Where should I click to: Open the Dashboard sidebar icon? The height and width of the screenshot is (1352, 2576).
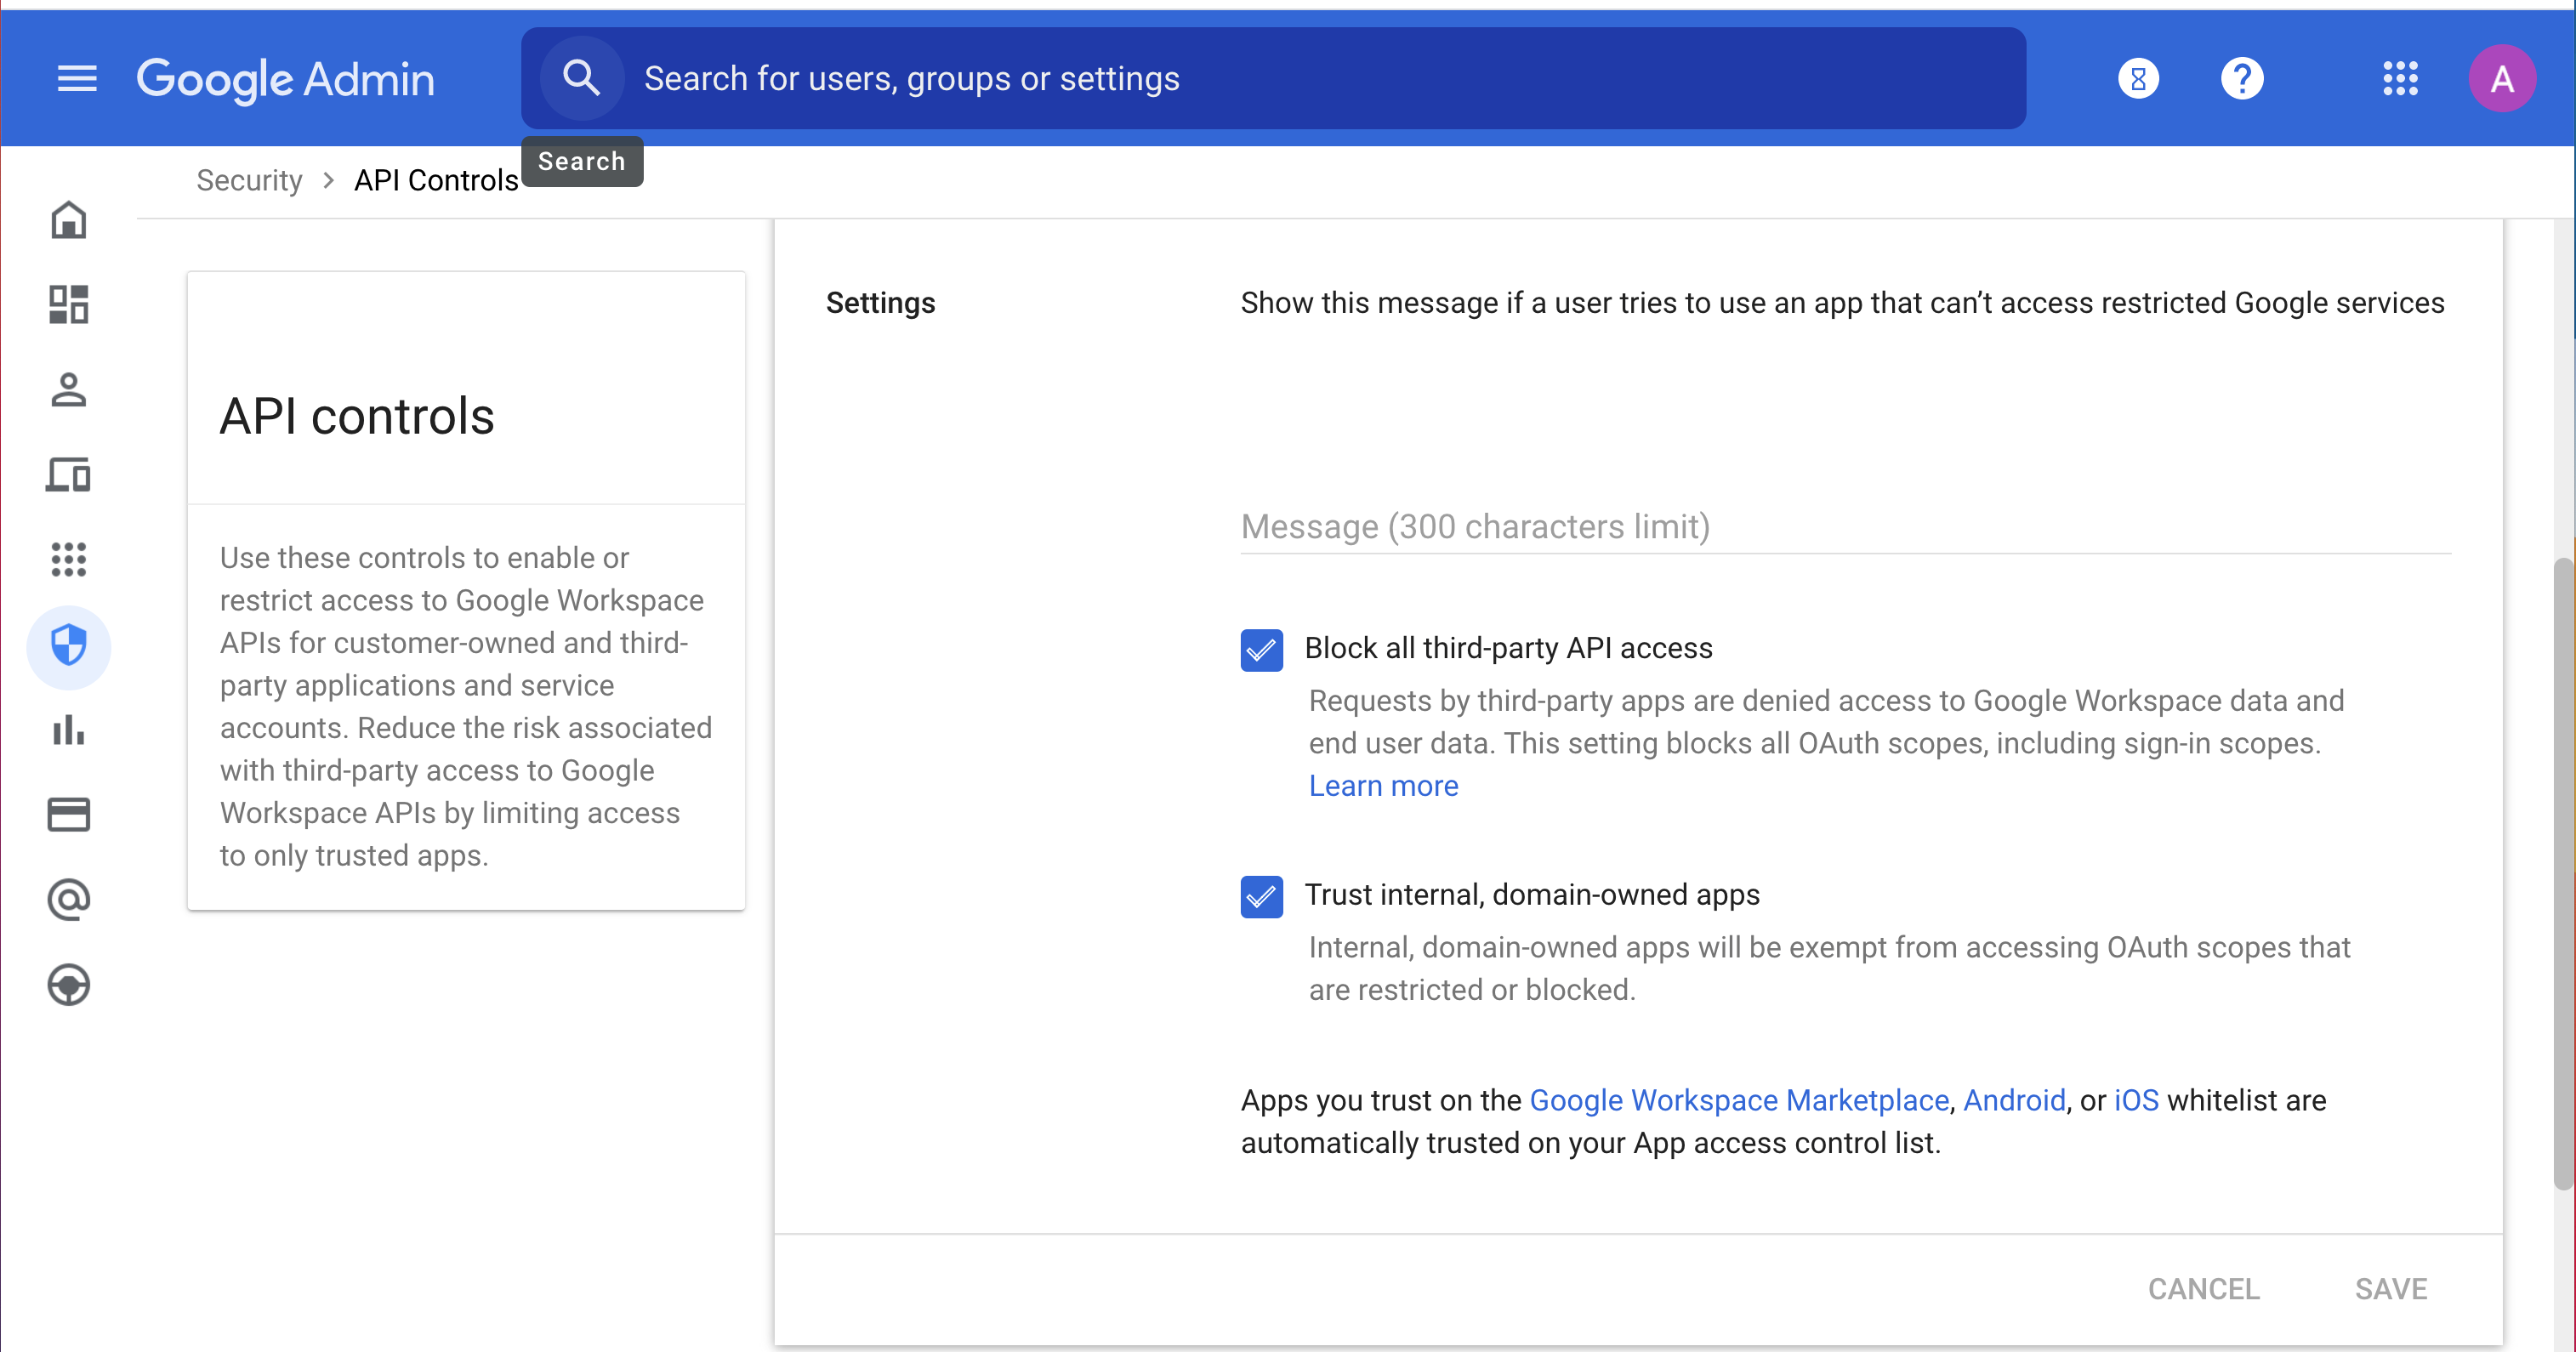68,304
